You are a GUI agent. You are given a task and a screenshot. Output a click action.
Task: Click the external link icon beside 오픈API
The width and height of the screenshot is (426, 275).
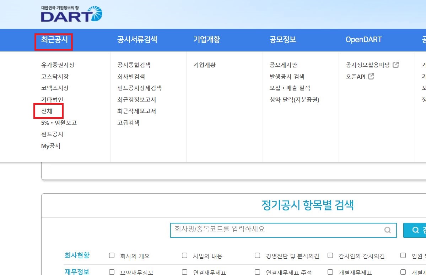372,76
